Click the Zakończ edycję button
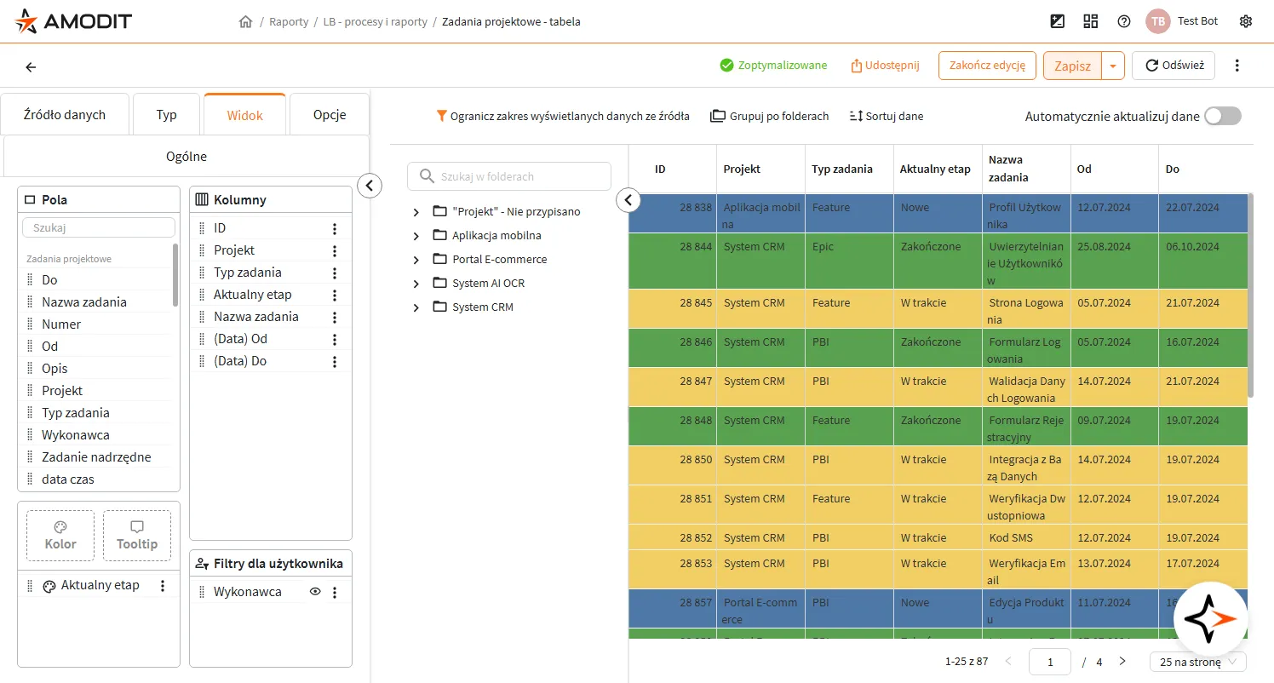This screenshot has width=1274, height=683. coord(987,66)
